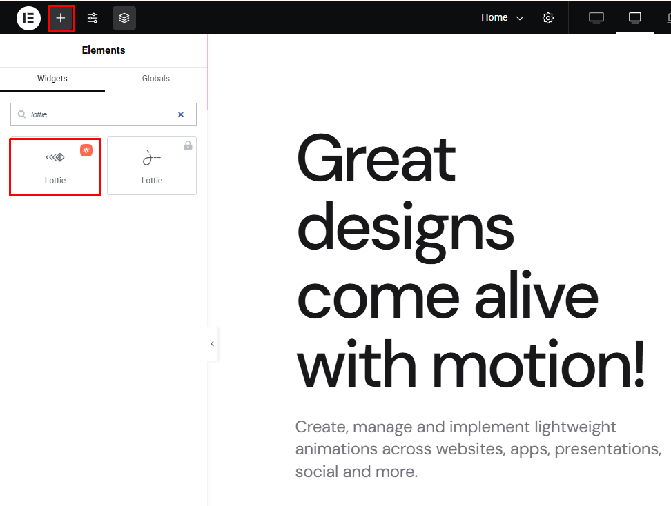Clear the lottie search text
The width and height of the screenshot is (671, 506).
pos(181,114)
